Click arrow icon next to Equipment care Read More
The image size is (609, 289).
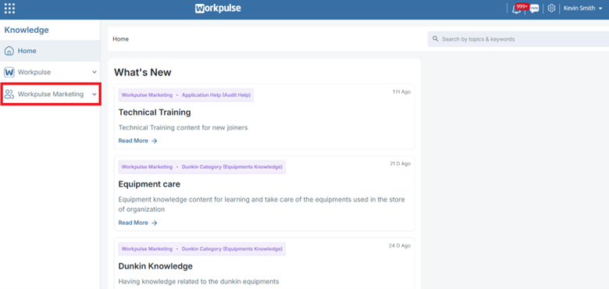154,223
